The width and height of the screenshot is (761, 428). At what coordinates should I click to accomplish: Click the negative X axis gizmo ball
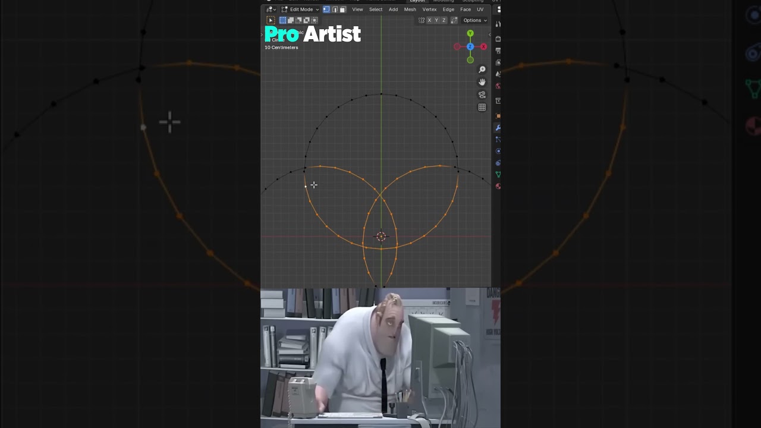point(457,46)
